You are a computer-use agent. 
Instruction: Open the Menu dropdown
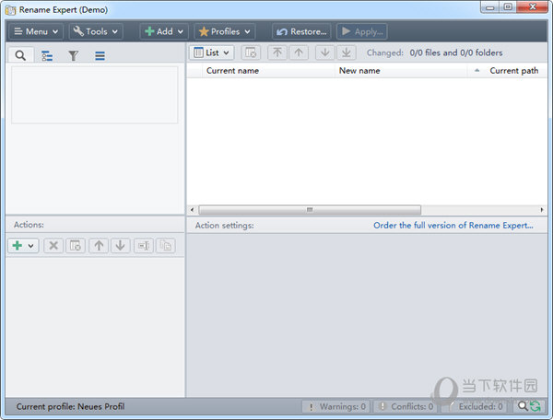pos(36,31)
